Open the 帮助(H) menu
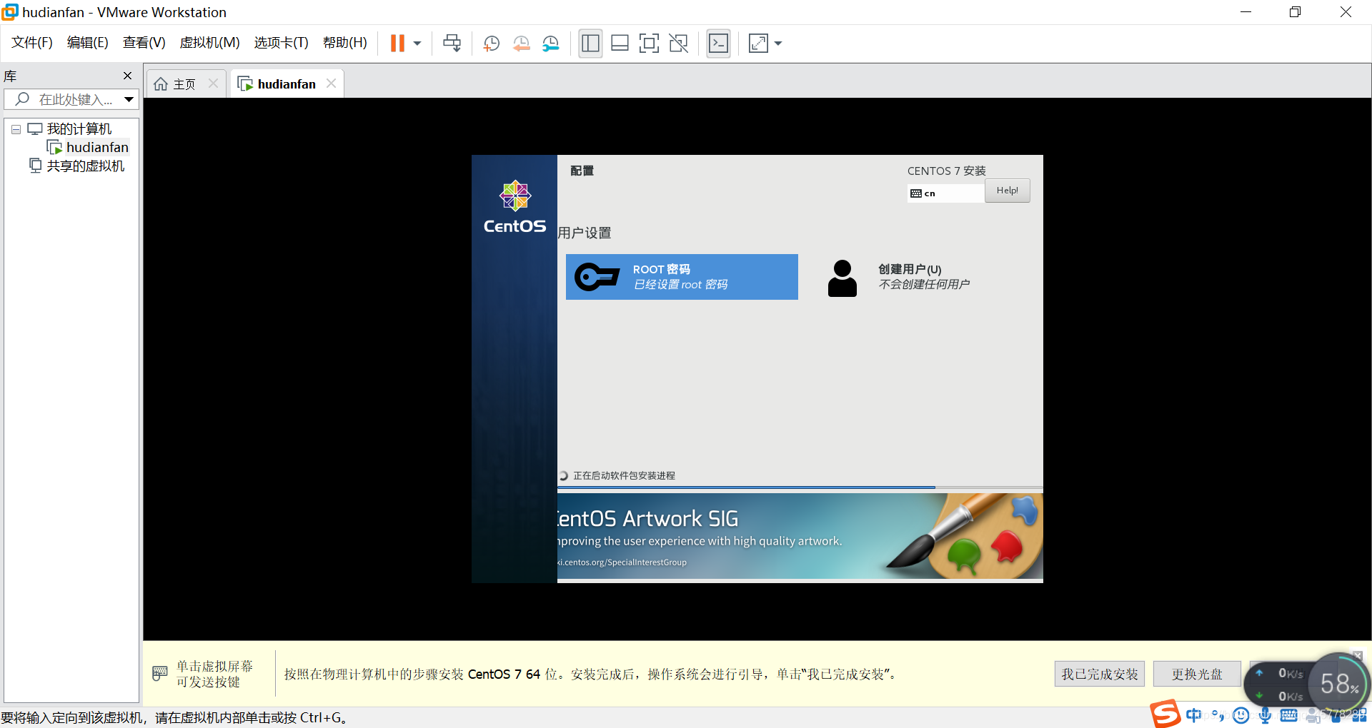The width and height of the screenshot is (1372, 728). [x=344, y=43]
